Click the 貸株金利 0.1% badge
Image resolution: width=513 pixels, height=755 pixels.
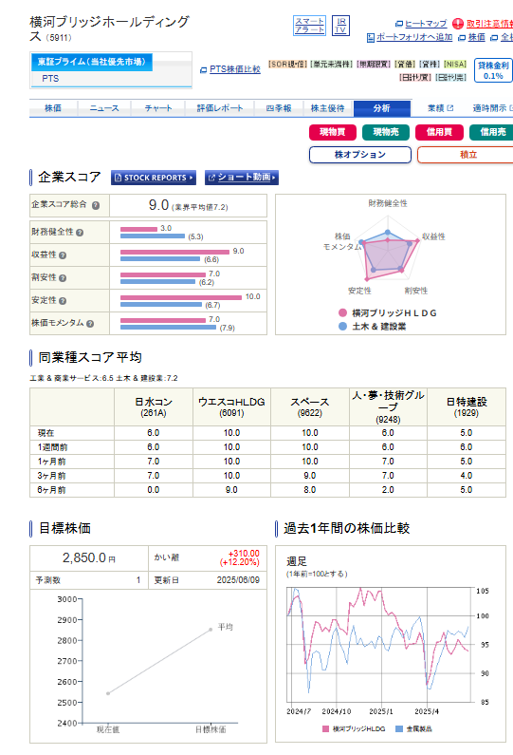coord(493,70)
